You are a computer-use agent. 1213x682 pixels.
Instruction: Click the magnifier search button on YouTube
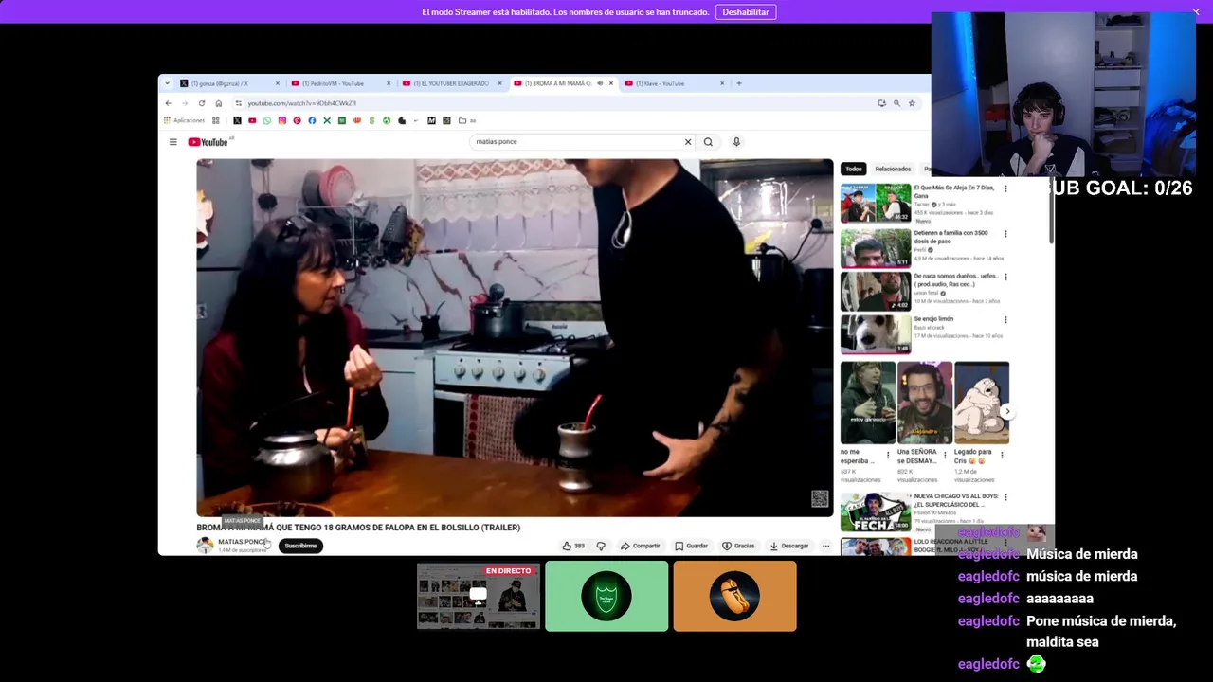click(x=708, y=142)
